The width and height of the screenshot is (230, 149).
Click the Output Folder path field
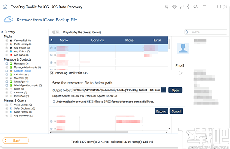point(117,90)
